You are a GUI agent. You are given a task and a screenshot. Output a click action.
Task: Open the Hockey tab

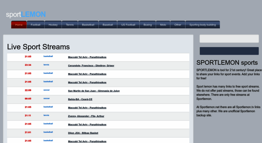pos(53,25)
